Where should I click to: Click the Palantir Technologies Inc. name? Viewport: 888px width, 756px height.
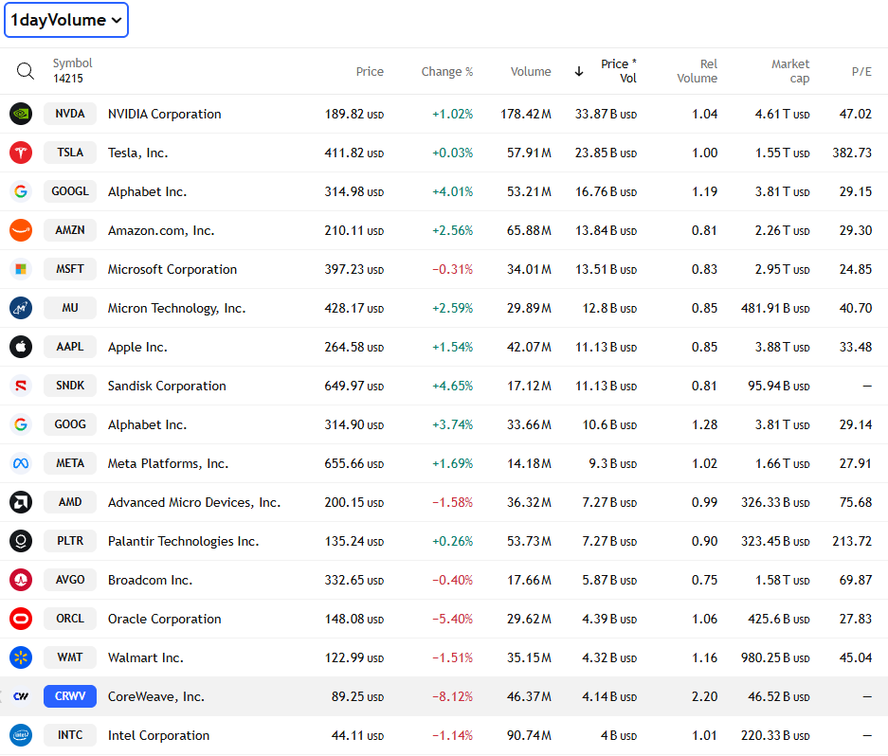click(x=184, y=541)
